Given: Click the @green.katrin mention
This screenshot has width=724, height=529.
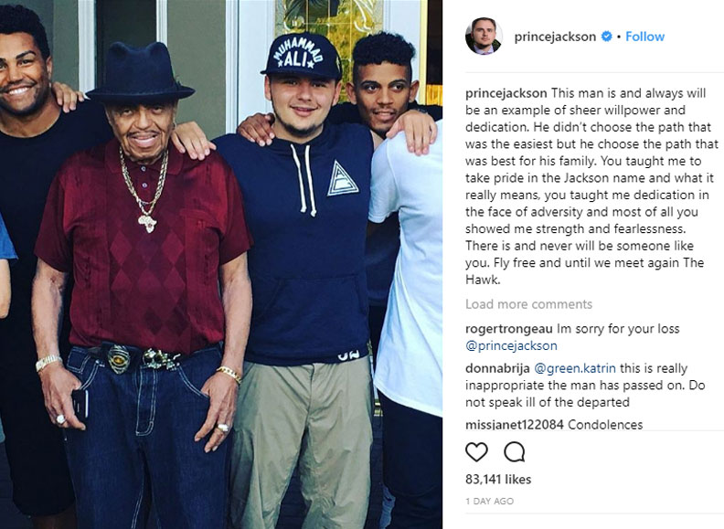Looking at the screenshot, I should 575,368.
